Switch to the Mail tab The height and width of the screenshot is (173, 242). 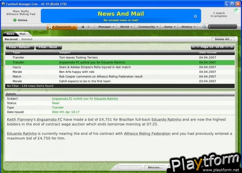(x=22, y=34)
